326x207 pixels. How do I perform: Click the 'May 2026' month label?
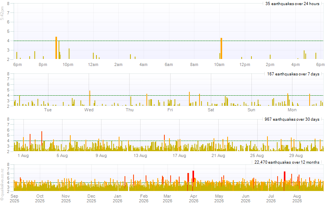219,198
